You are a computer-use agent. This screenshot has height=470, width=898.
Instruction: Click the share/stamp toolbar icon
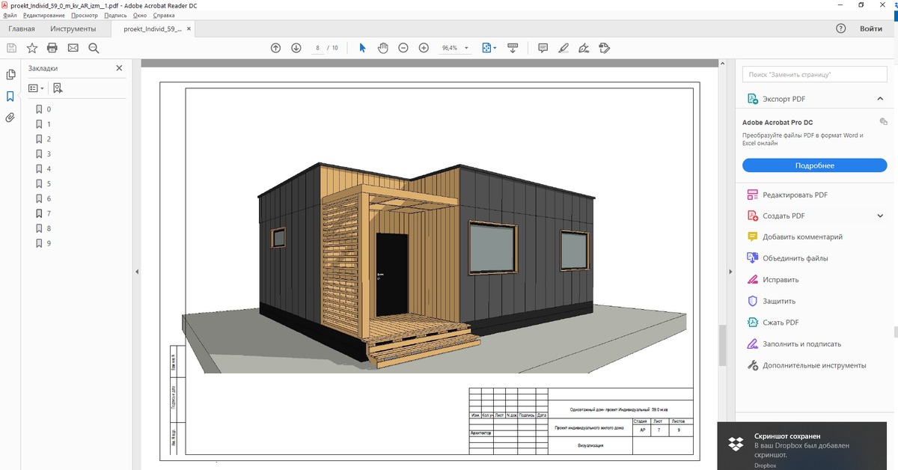pyautogui.click(x=605, y=48)
